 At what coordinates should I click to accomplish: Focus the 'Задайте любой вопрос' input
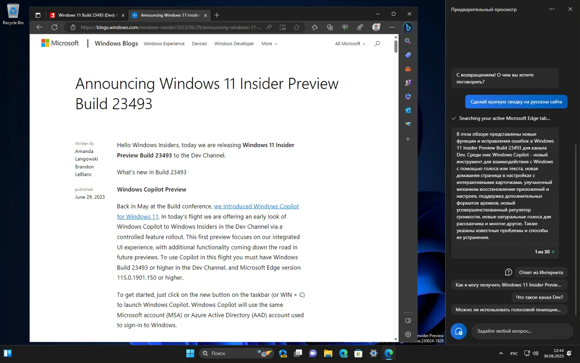[522, 331]
